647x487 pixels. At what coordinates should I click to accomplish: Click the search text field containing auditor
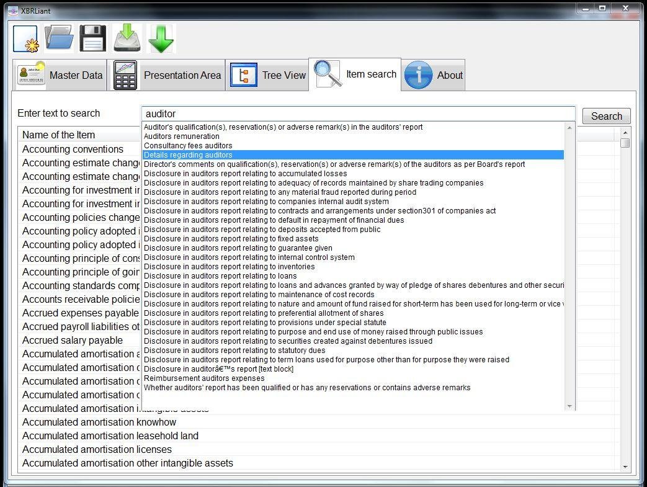point(358,114)
